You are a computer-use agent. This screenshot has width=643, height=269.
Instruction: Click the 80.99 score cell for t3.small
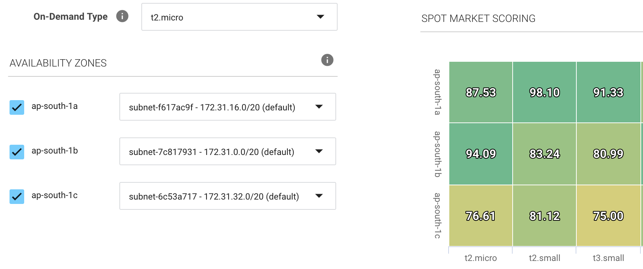[x=608, y=153]
